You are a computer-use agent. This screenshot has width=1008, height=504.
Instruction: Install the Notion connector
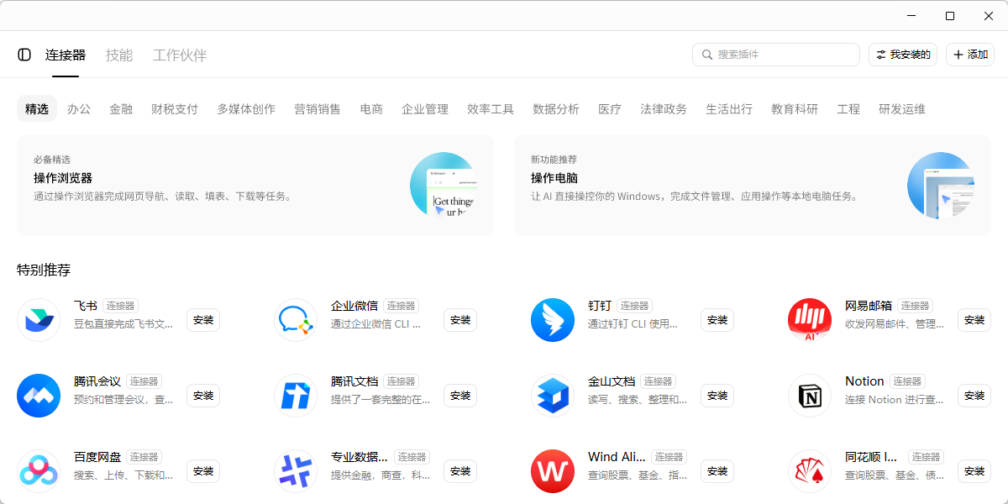tap(974, 396)
